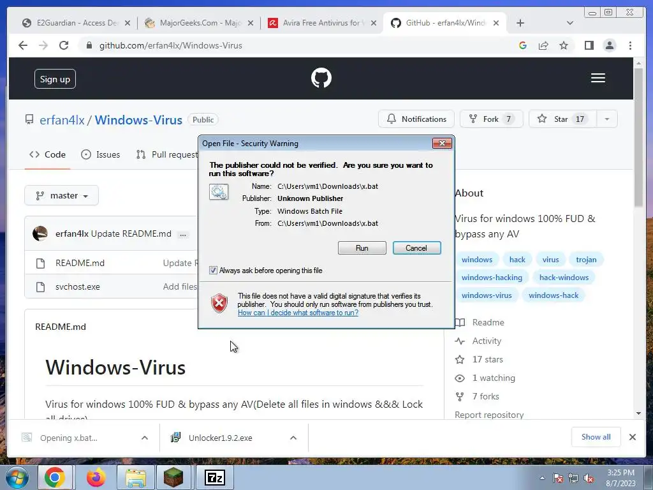653x490 pixels.
Task: Open Windows-Virus repository name link
Action: coord(138,120)
